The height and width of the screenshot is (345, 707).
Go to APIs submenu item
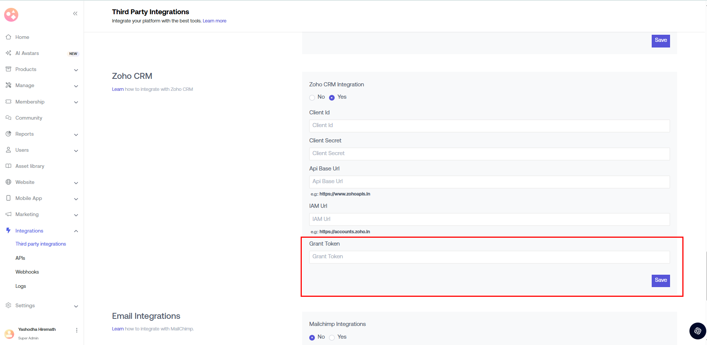[x=20, y=258]
